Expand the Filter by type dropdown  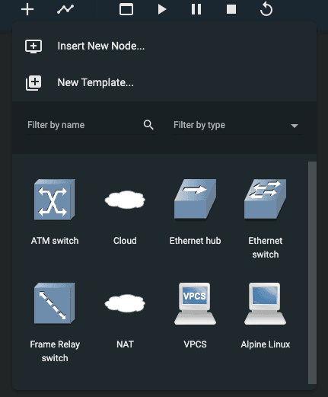coord(237,125)
